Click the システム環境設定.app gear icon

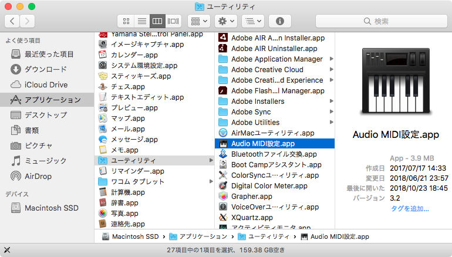pyautogui.click(x=103, y=65)
